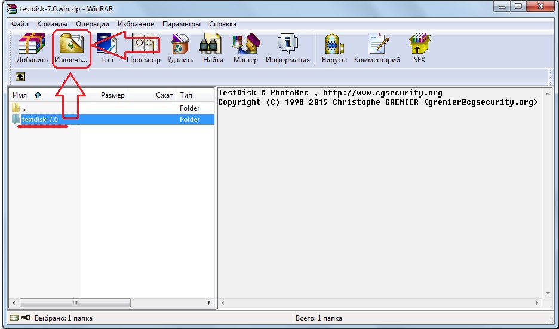Open the Команды menu
559x329 pixels.
coord(52,24)
